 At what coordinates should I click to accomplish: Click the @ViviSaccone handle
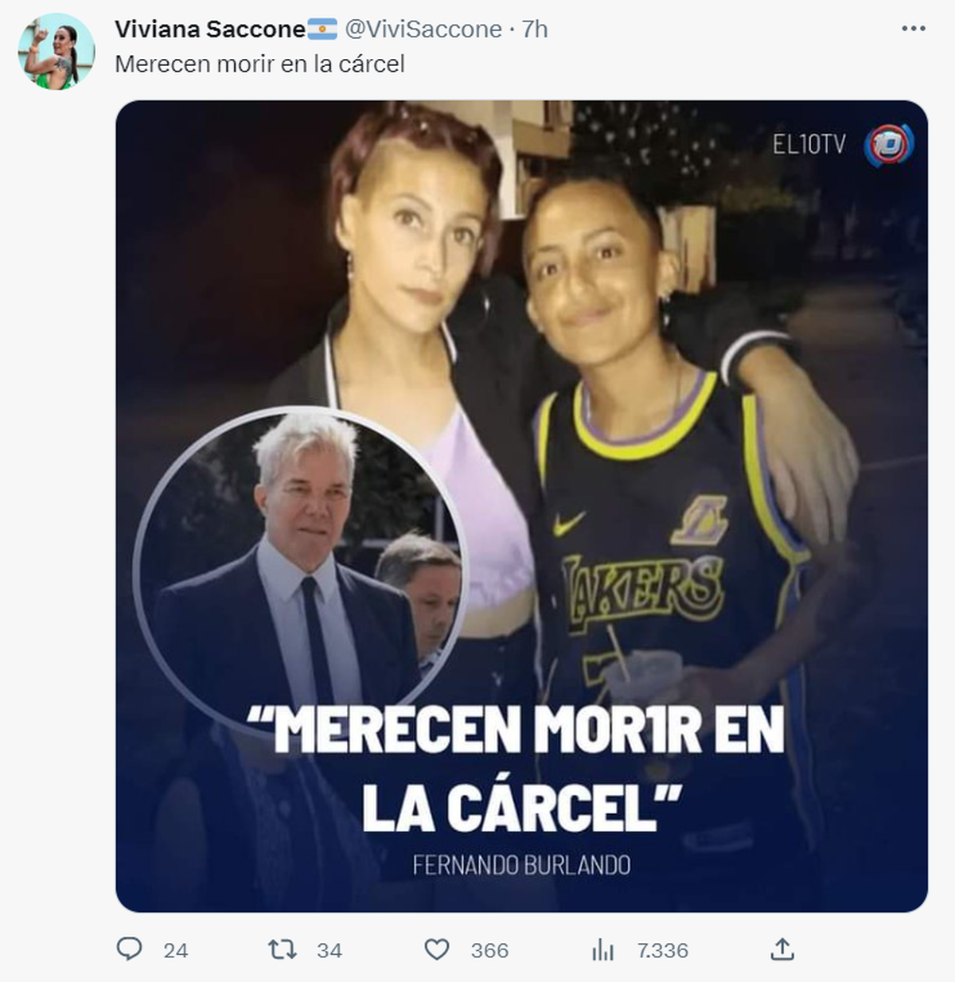(423, 29)
